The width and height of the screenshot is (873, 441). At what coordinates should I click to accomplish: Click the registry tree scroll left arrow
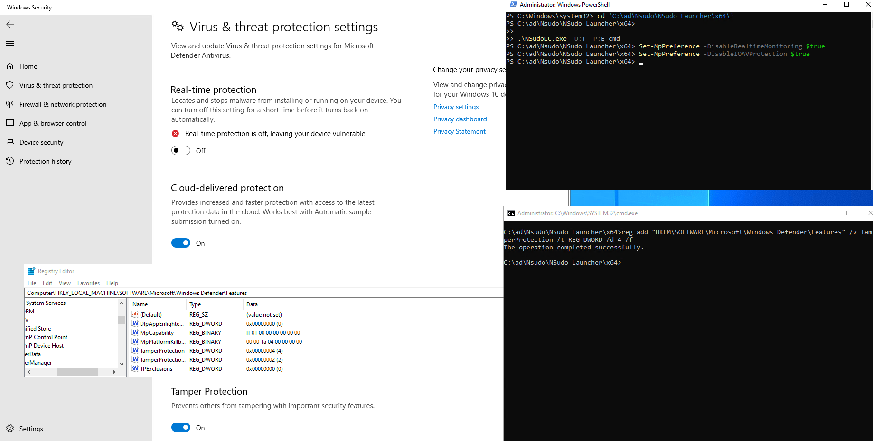pos(29,372)
